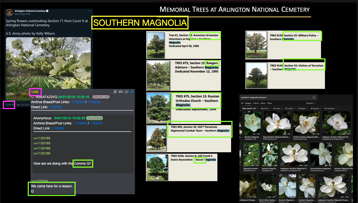The height and width of the screenshot is (203, 358).
Task: Click the 'Memorial Trees at Arlington National Cemetery' title
Action: [234, 9]
